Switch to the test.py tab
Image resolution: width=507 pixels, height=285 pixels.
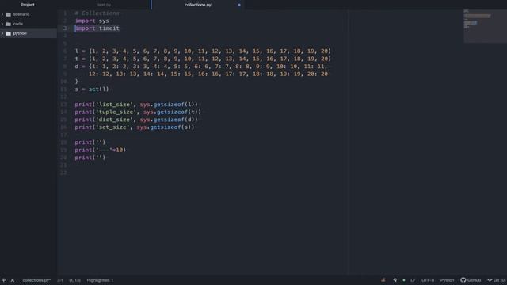coord(104,5)
